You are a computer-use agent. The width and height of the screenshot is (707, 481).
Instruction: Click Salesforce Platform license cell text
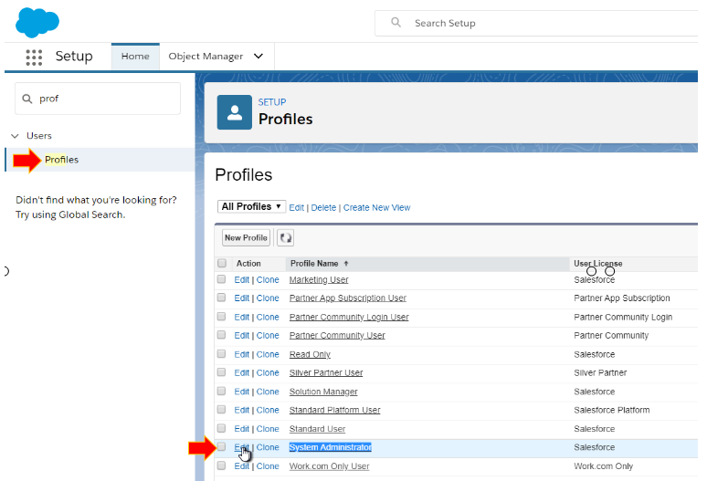[612, 411]
